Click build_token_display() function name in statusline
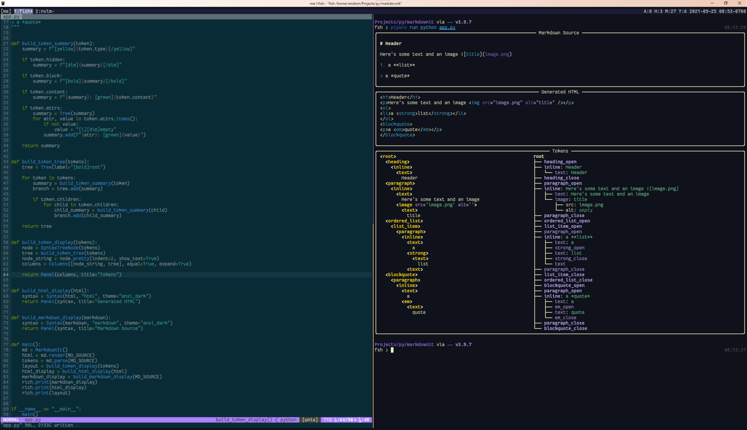Screen dimensions: 747x430 (x=243, y=420)
